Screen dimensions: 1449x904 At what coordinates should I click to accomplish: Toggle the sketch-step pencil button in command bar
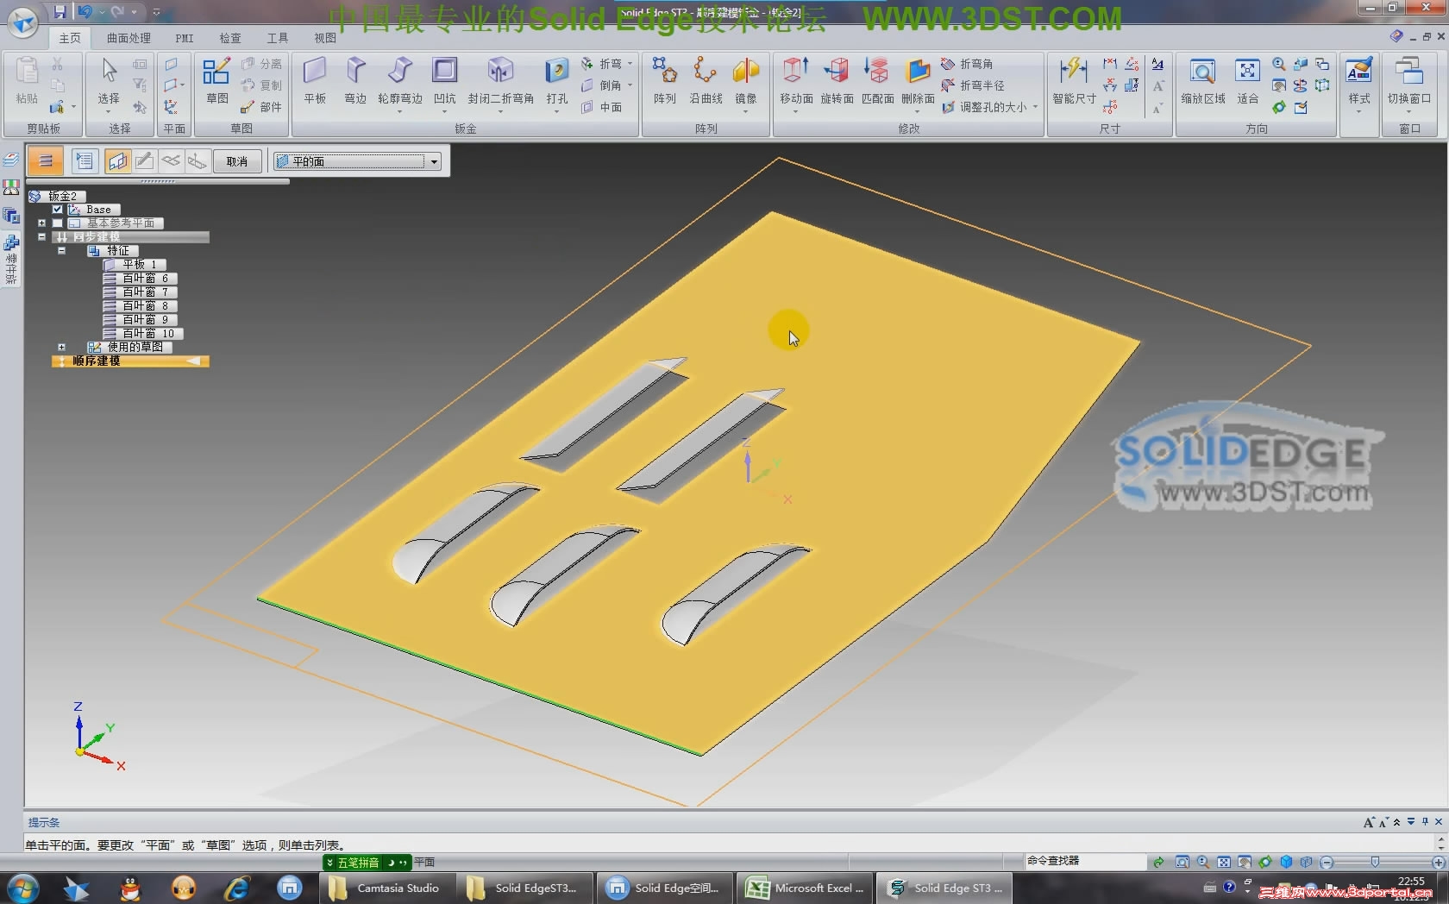[x=144, y=161]
